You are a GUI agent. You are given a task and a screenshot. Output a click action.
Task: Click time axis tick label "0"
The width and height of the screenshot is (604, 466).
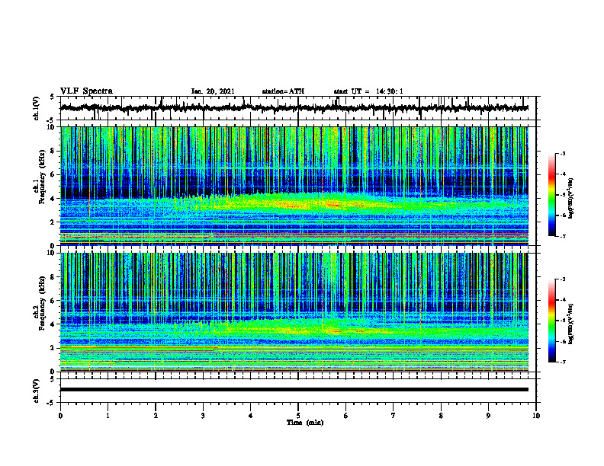coord(60,416)
